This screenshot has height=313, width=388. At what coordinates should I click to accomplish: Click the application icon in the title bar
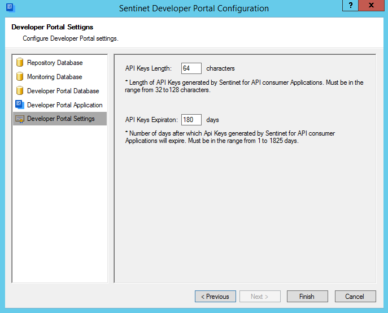point(10,8)
